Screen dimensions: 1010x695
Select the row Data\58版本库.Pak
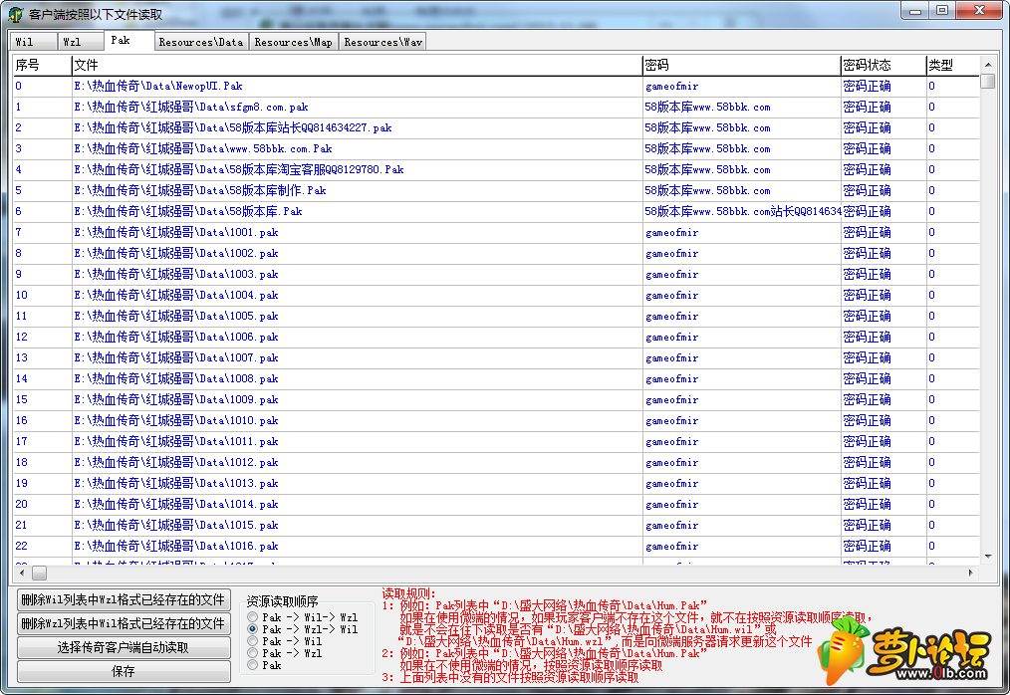point(496,211)
